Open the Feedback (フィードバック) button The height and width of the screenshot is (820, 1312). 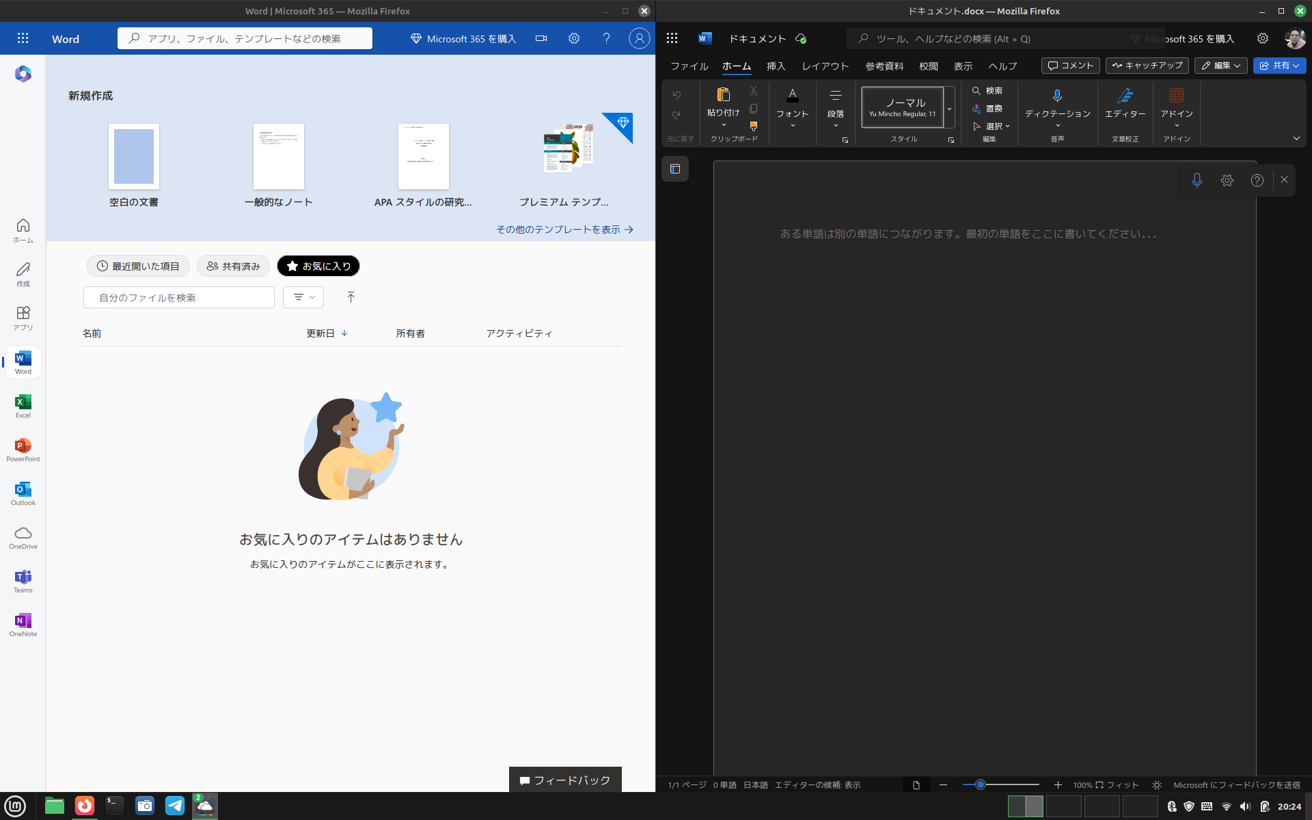pos(565,780)
